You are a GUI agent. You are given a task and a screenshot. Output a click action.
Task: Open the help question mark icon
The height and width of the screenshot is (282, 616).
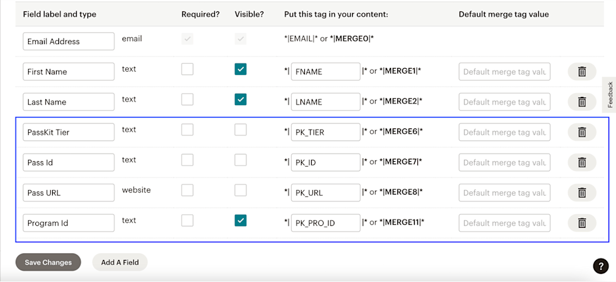coord(600,266)
